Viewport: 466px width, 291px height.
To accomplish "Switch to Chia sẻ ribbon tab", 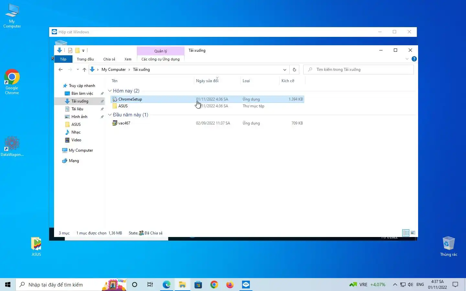I will (109, 59).
